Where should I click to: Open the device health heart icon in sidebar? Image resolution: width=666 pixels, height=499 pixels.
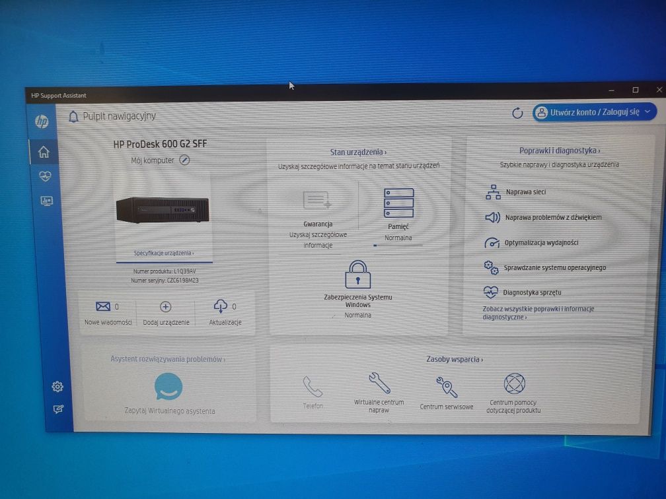[x=45, y=176]
